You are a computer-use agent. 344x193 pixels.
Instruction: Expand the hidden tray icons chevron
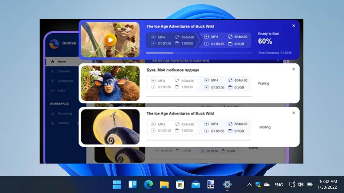click(249, 184)
